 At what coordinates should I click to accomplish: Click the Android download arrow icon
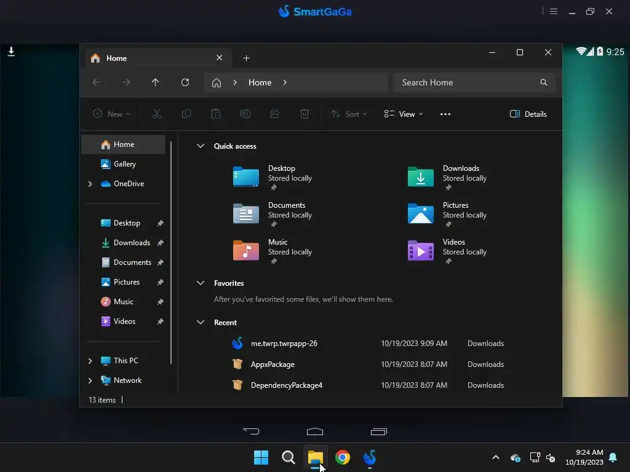11,52
